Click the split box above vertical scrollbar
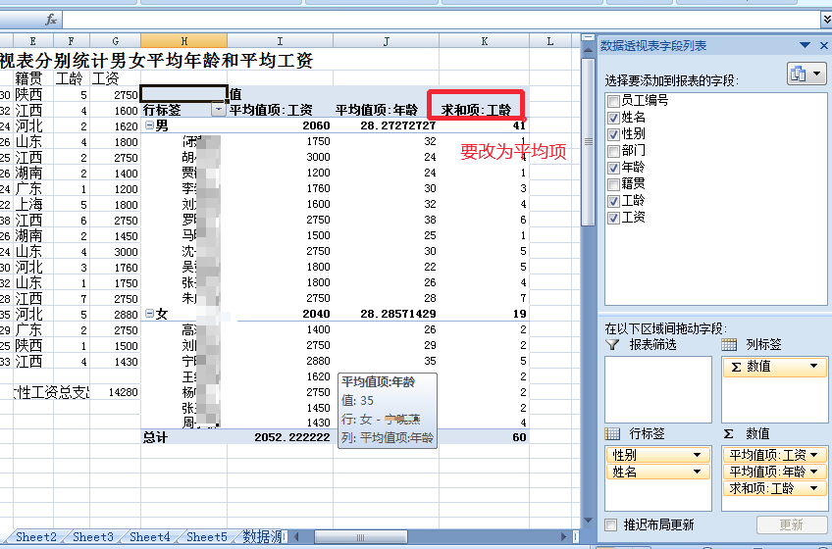832x549 pixels. click(x=588, y=38)
